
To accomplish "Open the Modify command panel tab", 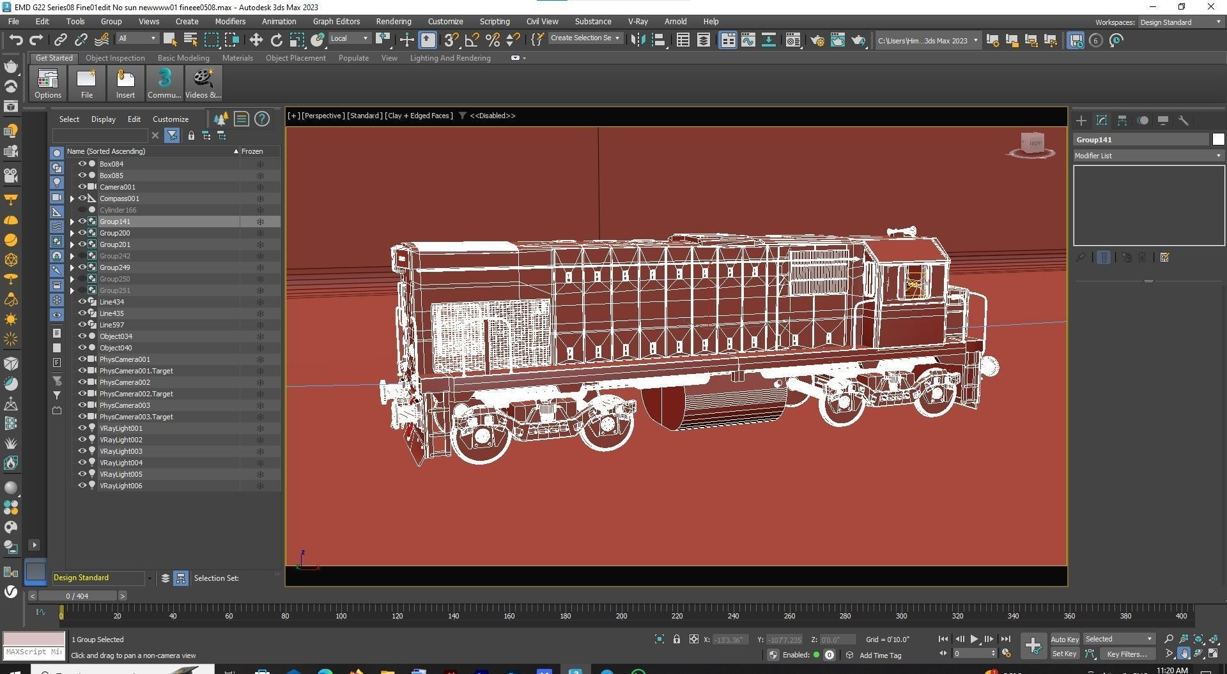I will click(x=1102, y=120).
